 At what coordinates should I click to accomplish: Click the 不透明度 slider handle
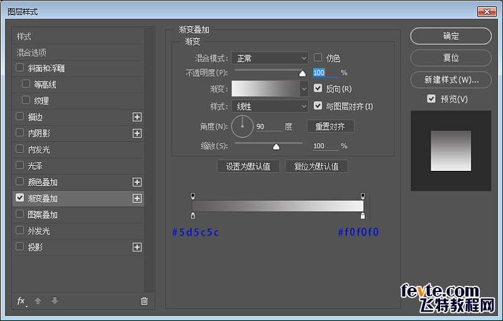302,73
